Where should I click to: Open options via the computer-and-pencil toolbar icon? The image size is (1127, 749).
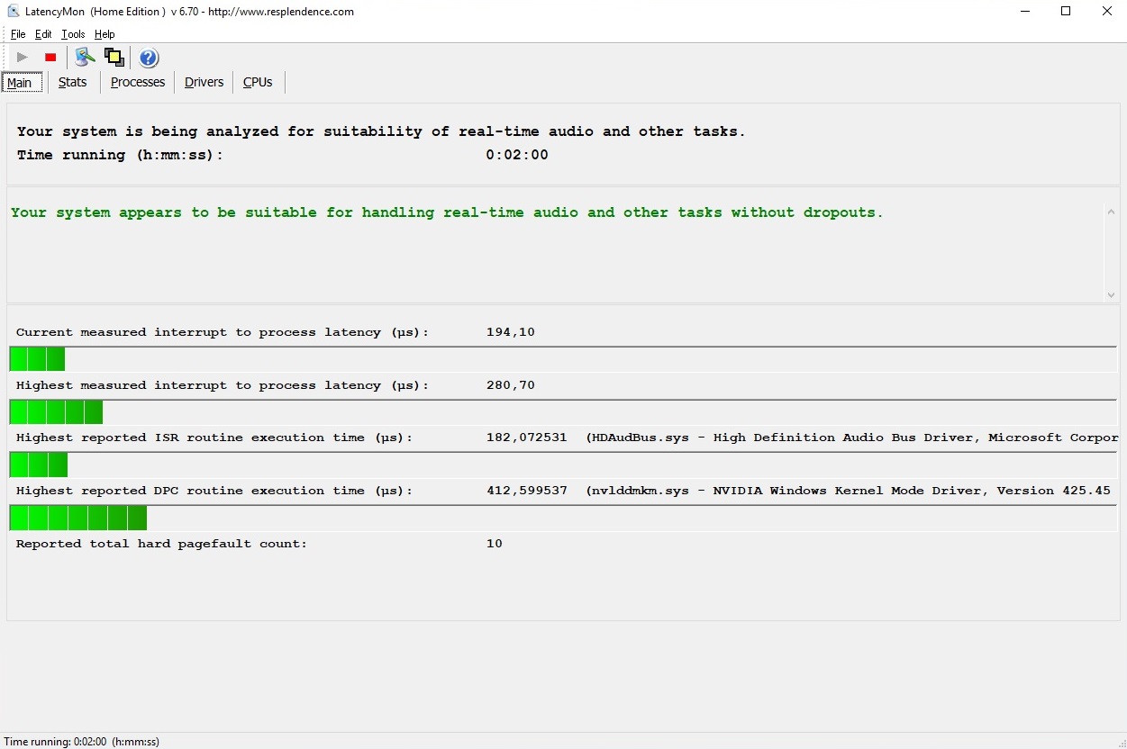point(85,58)
